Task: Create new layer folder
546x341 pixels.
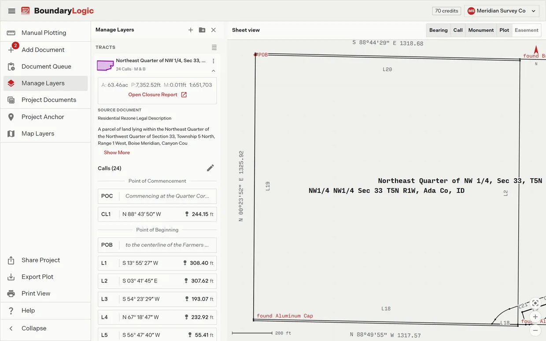Action: point(202,30)
